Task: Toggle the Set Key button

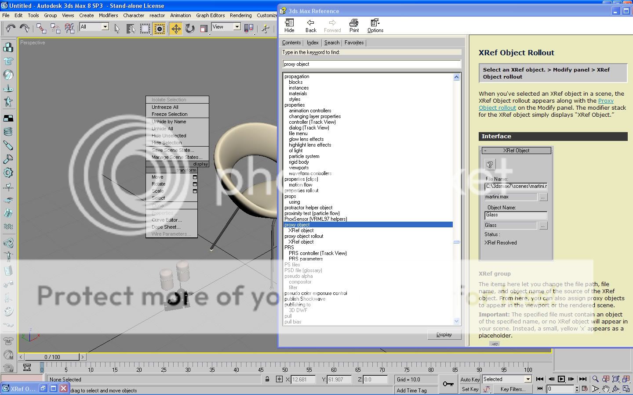Action: 470,389
